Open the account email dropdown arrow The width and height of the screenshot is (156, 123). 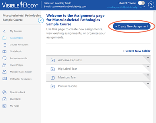pos(144,7)
